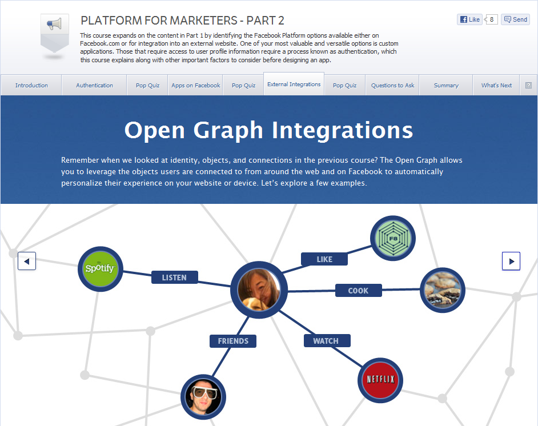538x426 pixels.
Task: Click the FRIENDS connection label
Action: 233,341
